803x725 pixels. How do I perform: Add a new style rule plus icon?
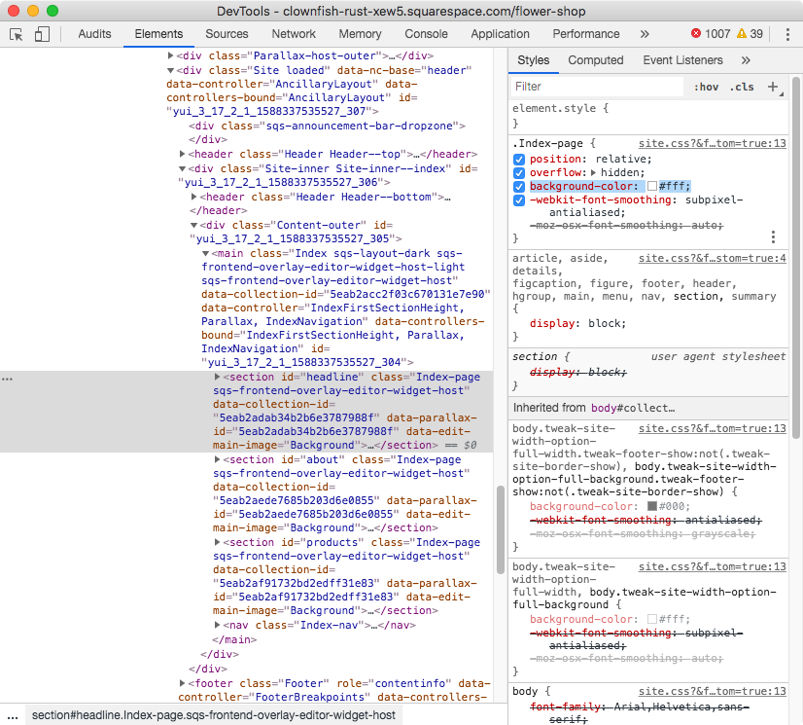(x=773, y=87)
